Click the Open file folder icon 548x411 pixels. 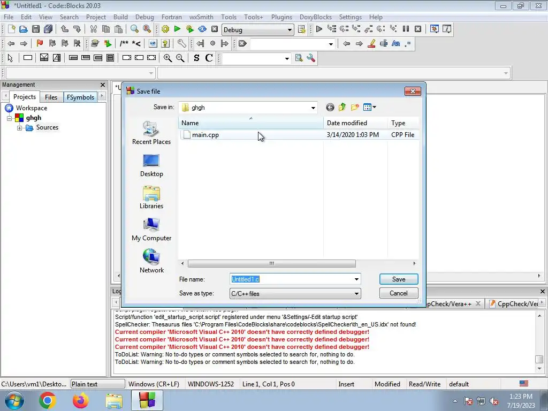click(x=24, y=29)
